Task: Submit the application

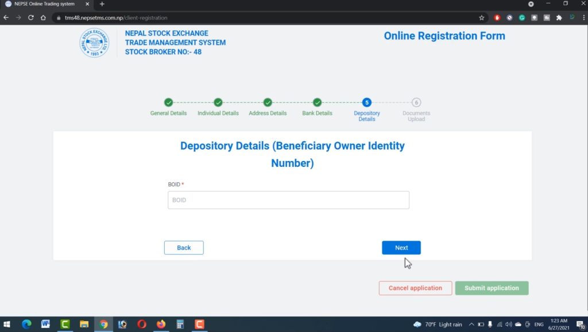Action: 492,288
